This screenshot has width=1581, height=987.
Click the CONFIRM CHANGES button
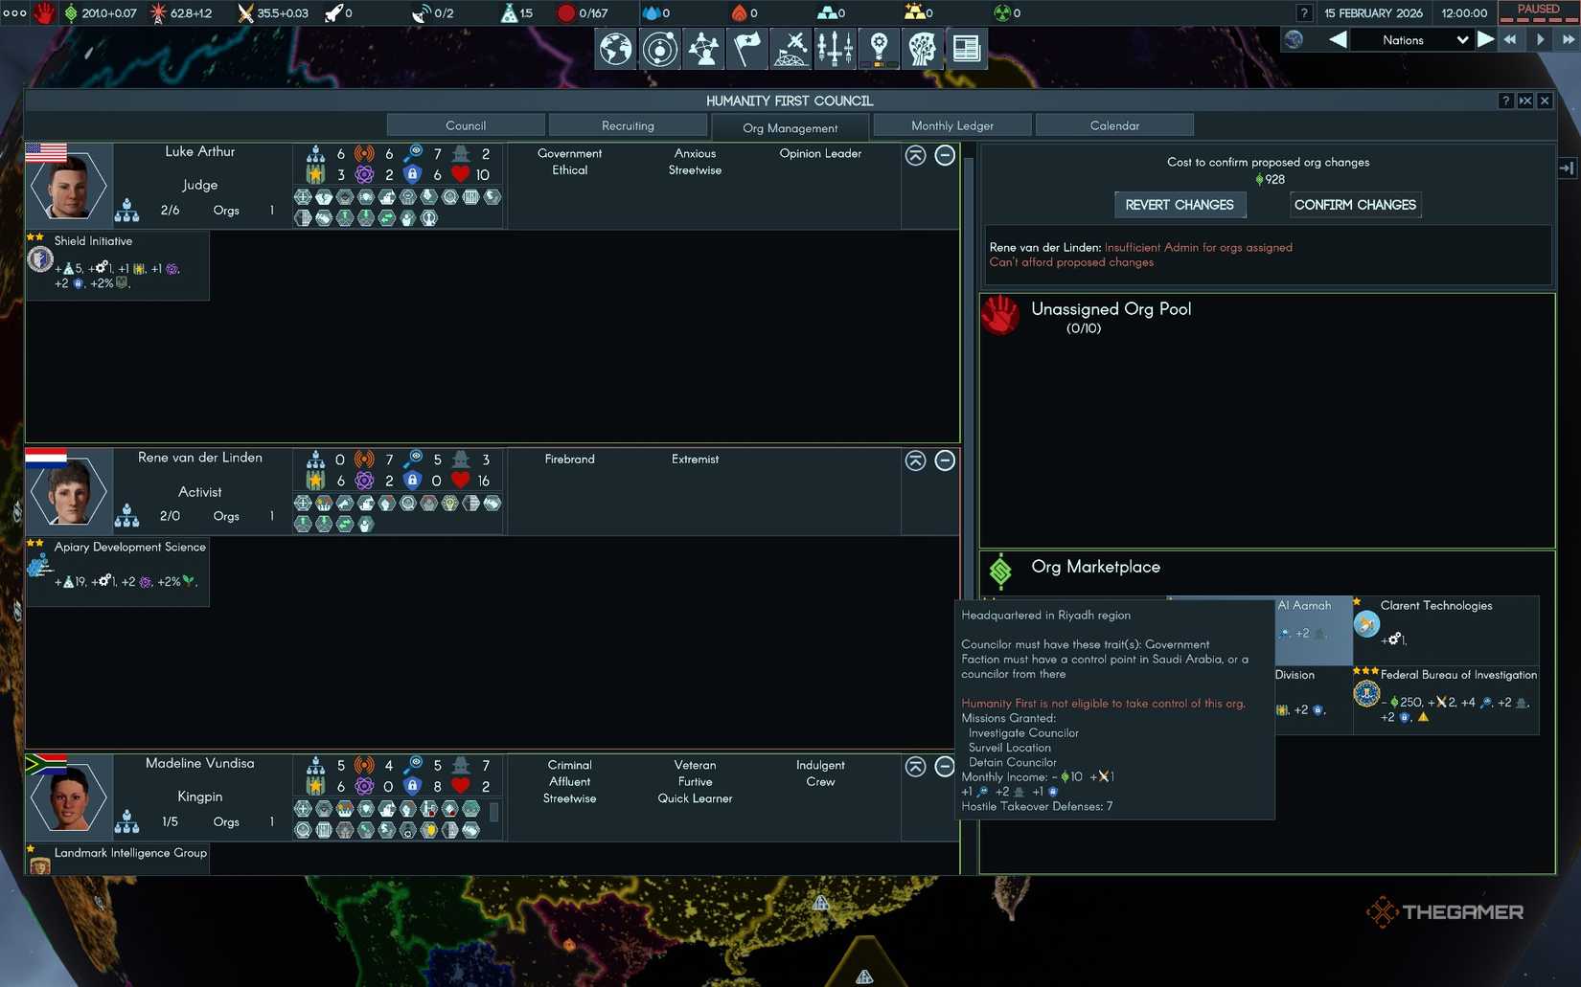click(1355, 204)
